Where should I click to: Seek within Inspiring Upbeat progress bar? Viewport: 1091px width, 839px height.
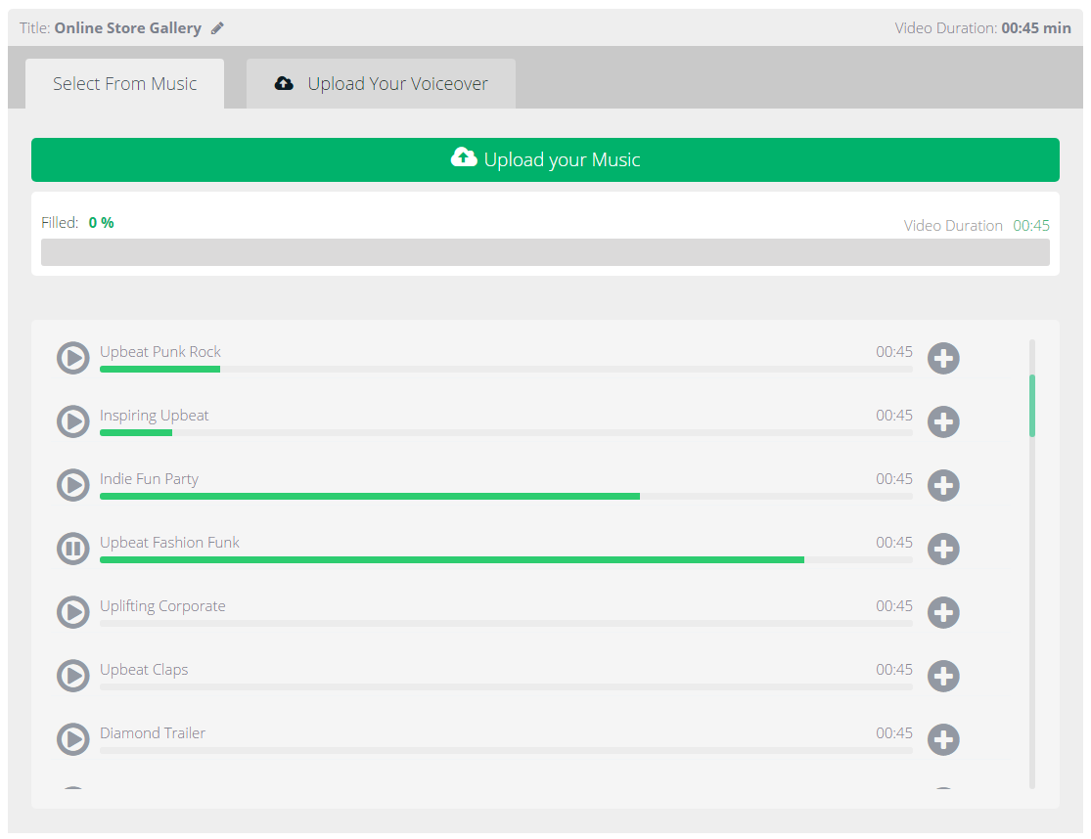tap(506, 433)
